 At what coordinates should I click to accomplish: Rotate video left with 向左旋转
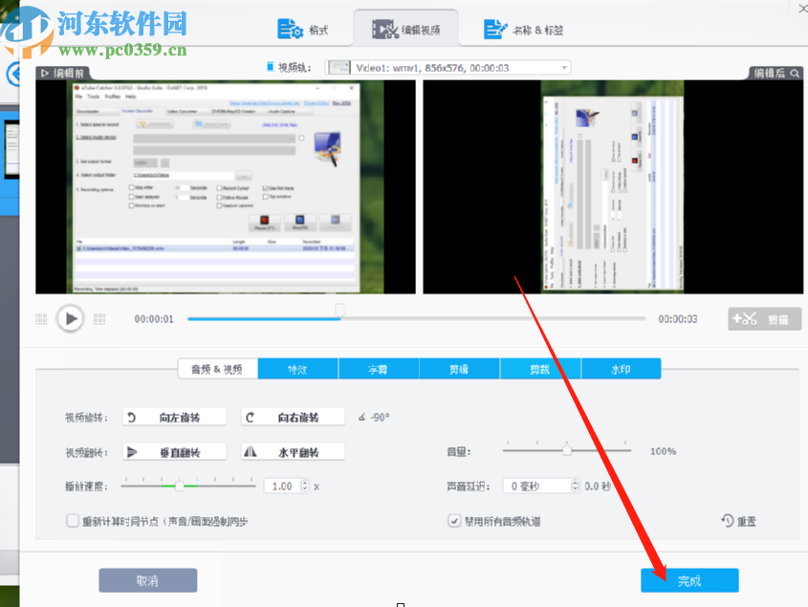(x=174, y=417)
